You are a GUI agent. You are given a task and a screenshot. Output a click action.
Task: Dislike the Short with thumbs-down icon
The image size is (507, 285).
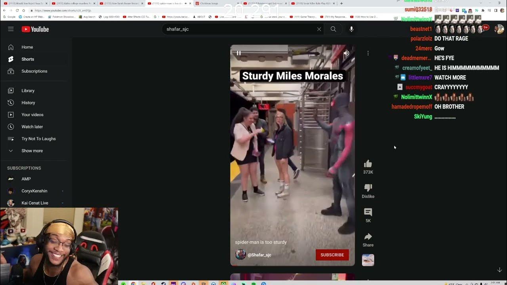click(x=368, y=188)
